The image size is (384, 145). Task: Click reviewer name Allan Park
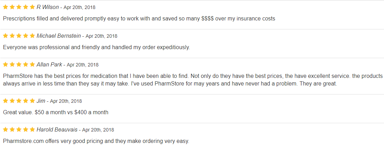tap(49, 65)
